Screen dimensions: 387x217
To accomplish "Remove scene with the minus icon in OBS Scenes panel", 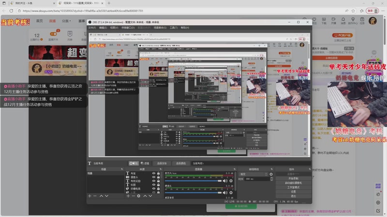I will click(x=95, y=196).
